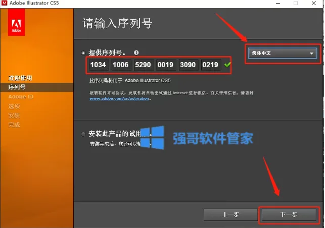Viewport: 325px width, 228px height.
Task: Click the serial field containing 0219
Action: [x=210, y=65]
